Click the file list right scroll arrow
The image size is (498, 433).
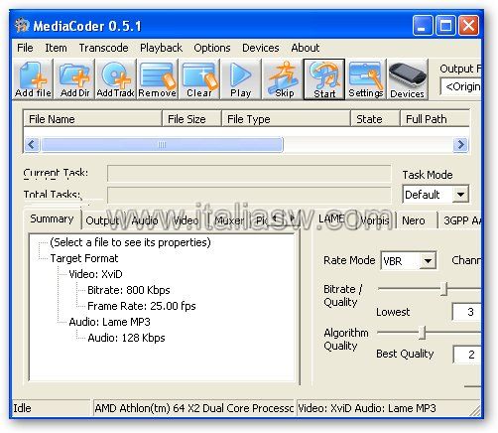coord(460,145)
